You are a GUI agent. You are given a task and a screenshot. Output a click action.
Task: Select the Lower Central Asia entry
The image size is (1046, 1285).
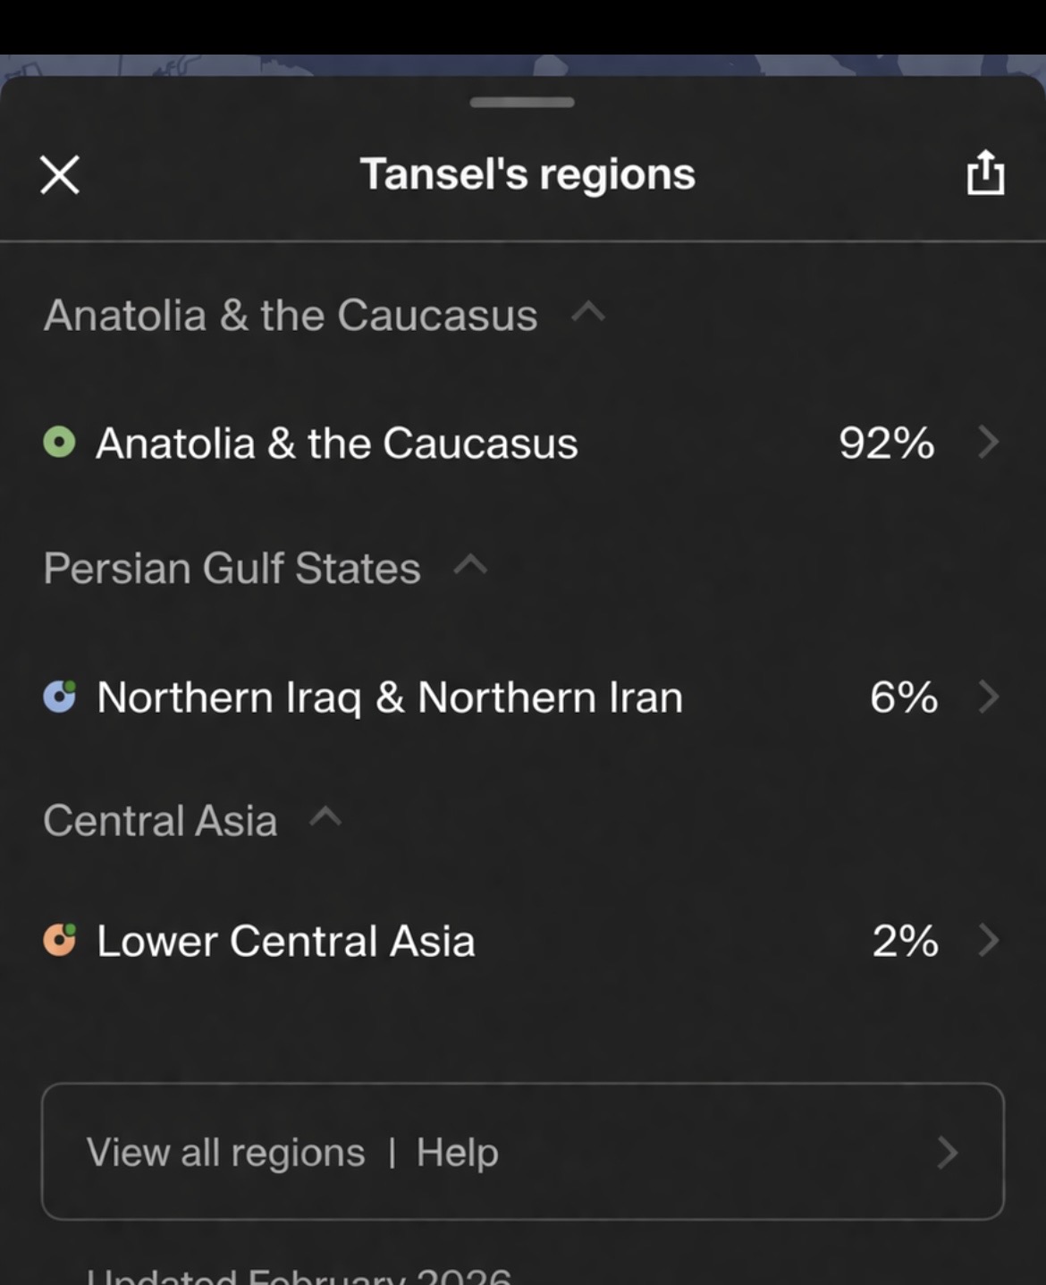point(285,942)
